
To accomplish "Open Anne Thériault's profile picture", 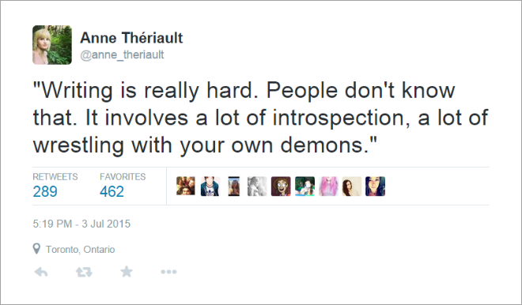I will pos(52,45).
